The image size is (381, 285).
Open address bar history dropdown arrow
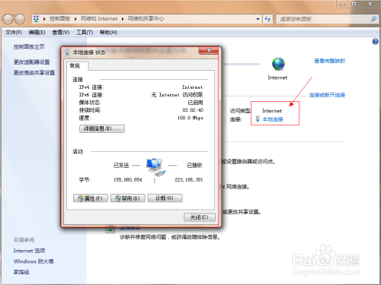click(258, 19)
